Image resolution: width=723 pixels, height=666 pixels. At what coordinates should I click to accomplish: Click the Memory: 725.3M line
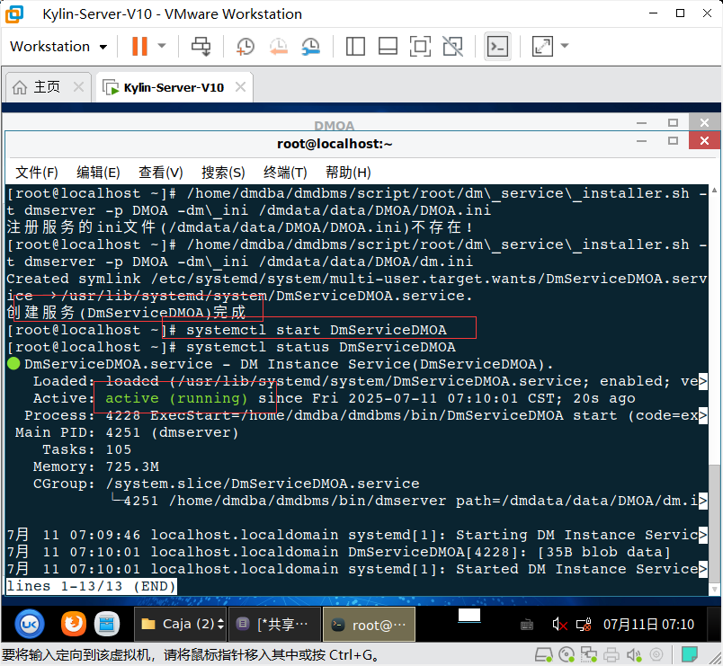(96, 466)
